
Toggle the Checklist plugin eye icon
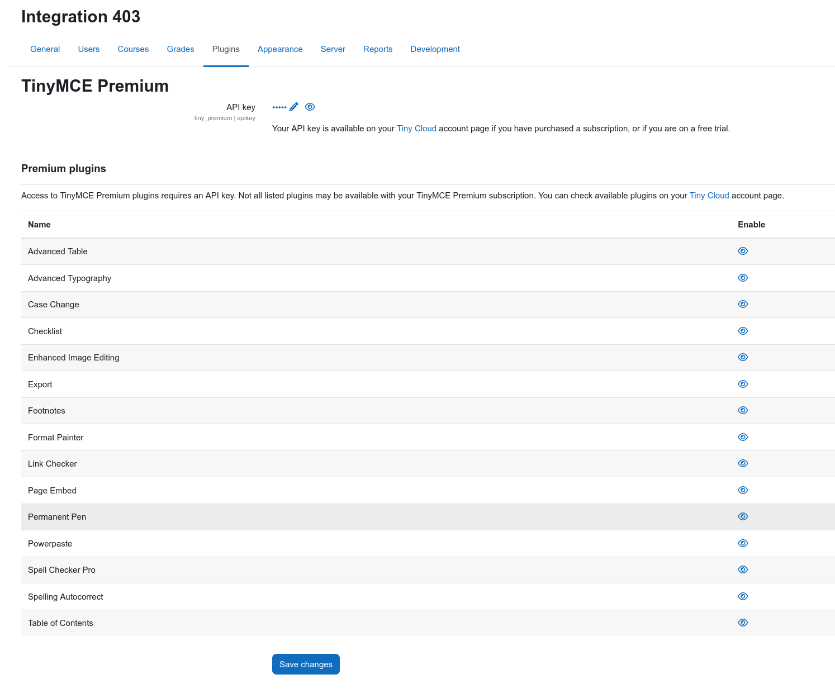(x=743, y=331)
